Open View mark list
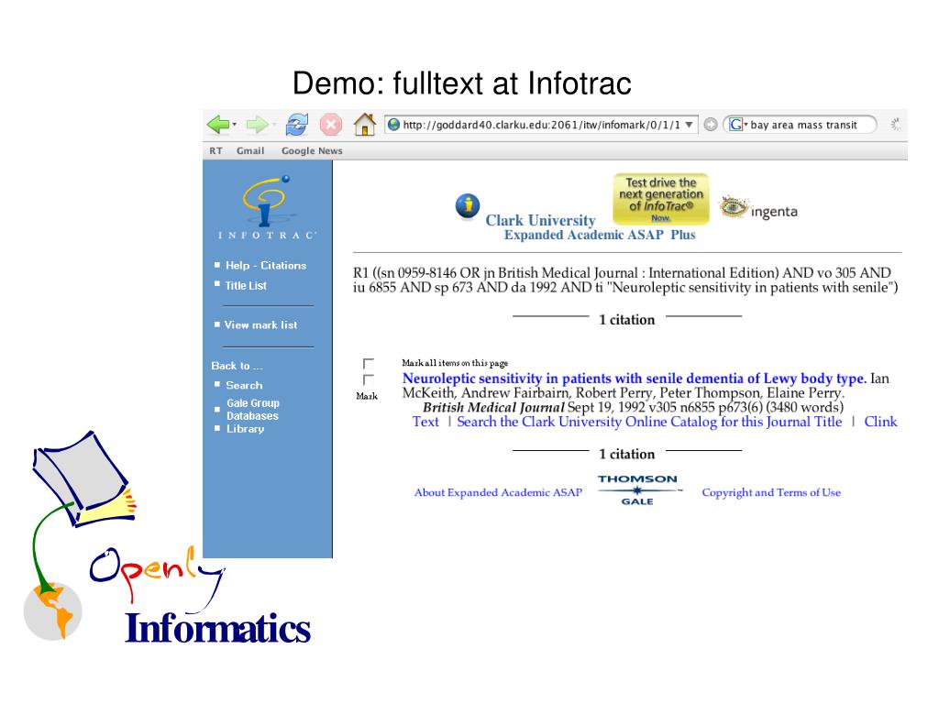Viewport: 939px width, 704px height. 260,325
